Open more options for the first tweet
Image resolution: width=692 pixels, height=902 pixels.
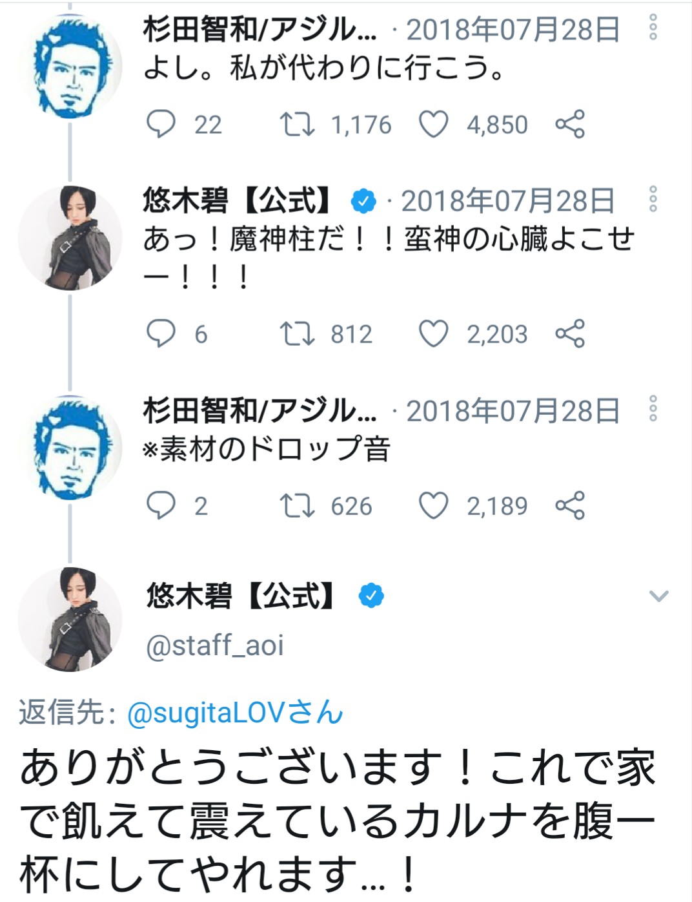pos(653,27)
